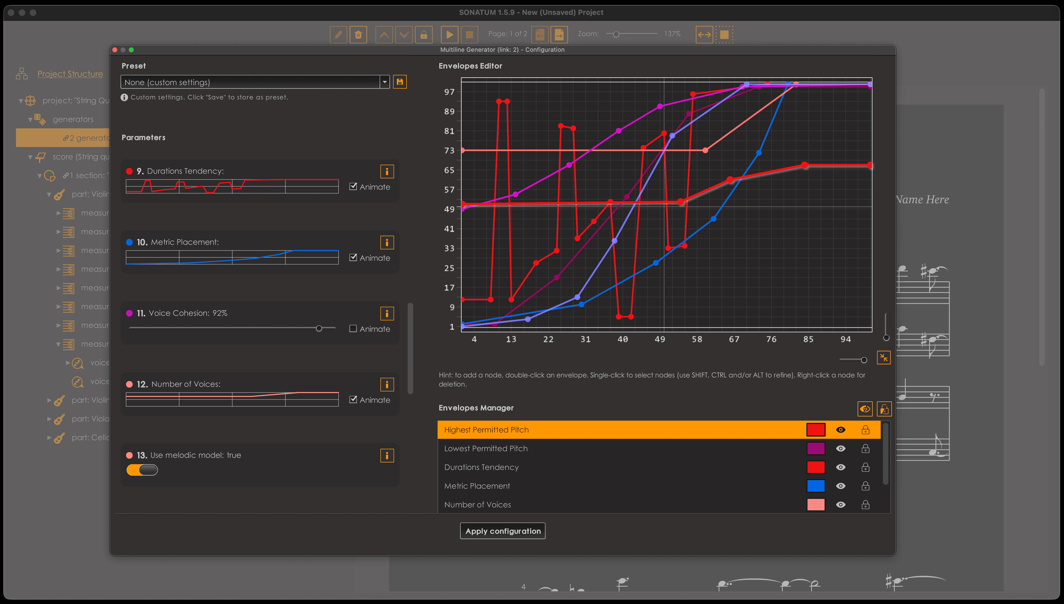The width and height of the screenshot is (1064, 604).
Task: Select Durations Tendency in Envelopes Manager
Action: click(659, 467)
